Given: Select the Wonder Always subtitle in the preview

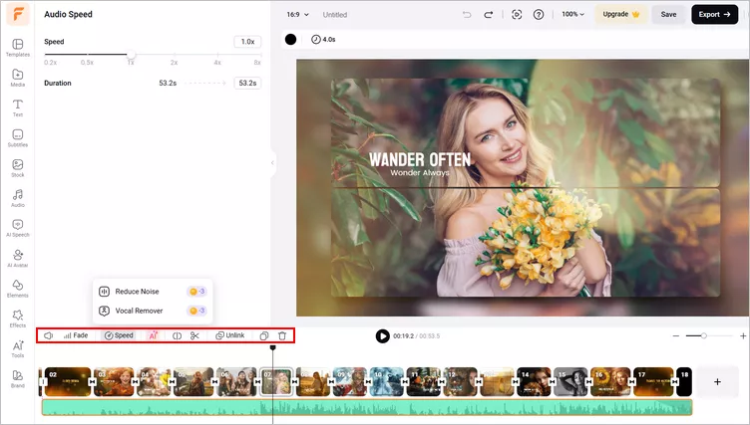Looking at the screenshot, I should pos(420,173).
